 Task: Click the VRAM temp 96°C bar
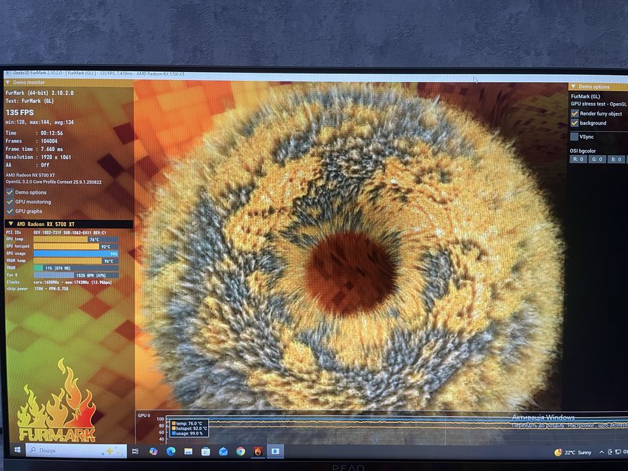tap(75, 261)
